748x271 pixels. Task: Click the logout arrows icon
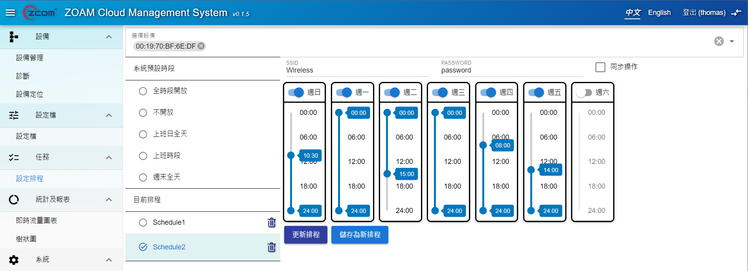736,13
